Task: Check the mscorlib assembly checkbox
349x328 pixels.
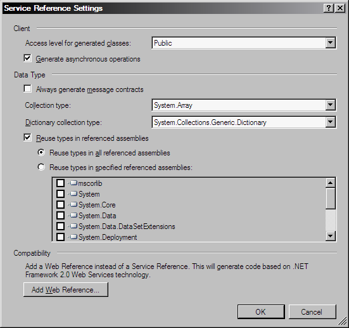Action: tap(60, 183)
